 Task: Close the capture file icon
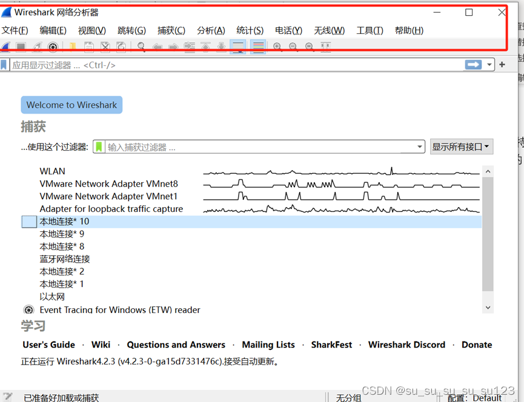tap(105, 47)
